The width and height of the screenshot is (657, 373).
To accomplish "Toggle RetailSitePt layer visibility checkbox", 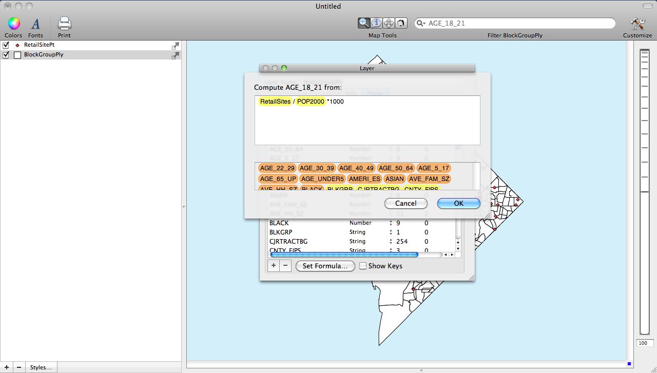I will 6,45.
